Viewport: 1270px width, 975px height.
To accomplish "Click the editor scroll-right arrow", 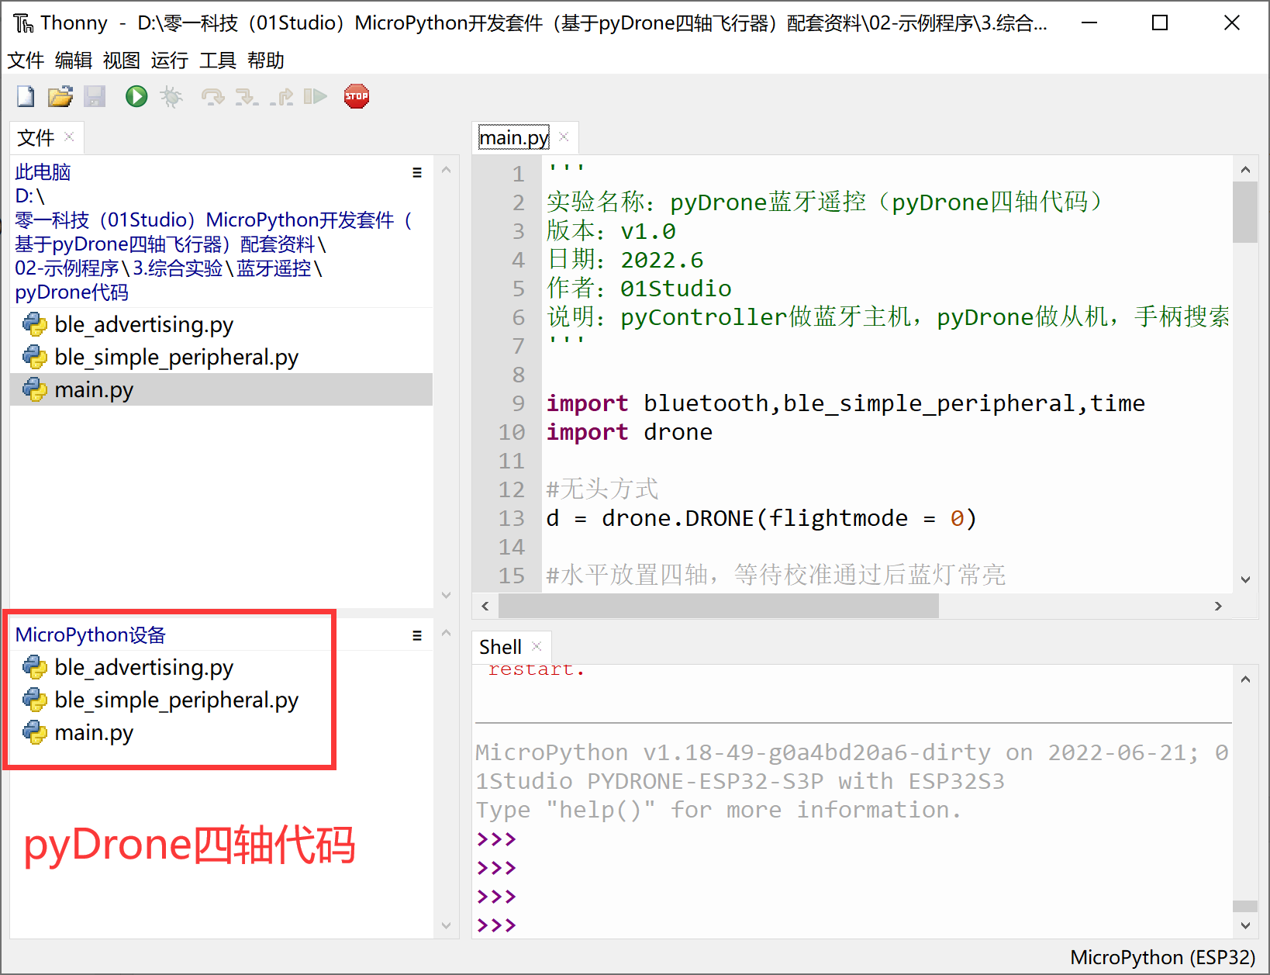I will point(1218,606).
